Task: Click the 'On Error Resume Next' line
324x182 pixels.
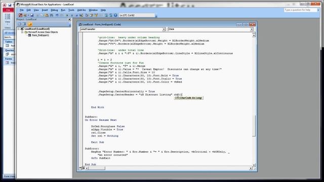Action: [x=101, y=120]
